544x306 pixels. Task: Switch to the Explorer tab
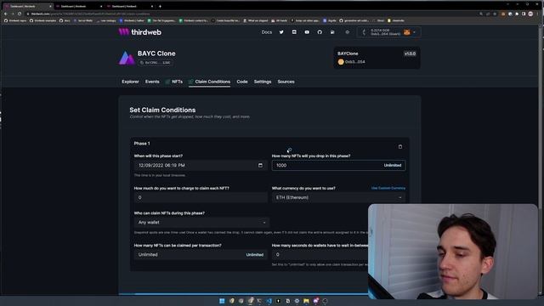coord(130,82)
